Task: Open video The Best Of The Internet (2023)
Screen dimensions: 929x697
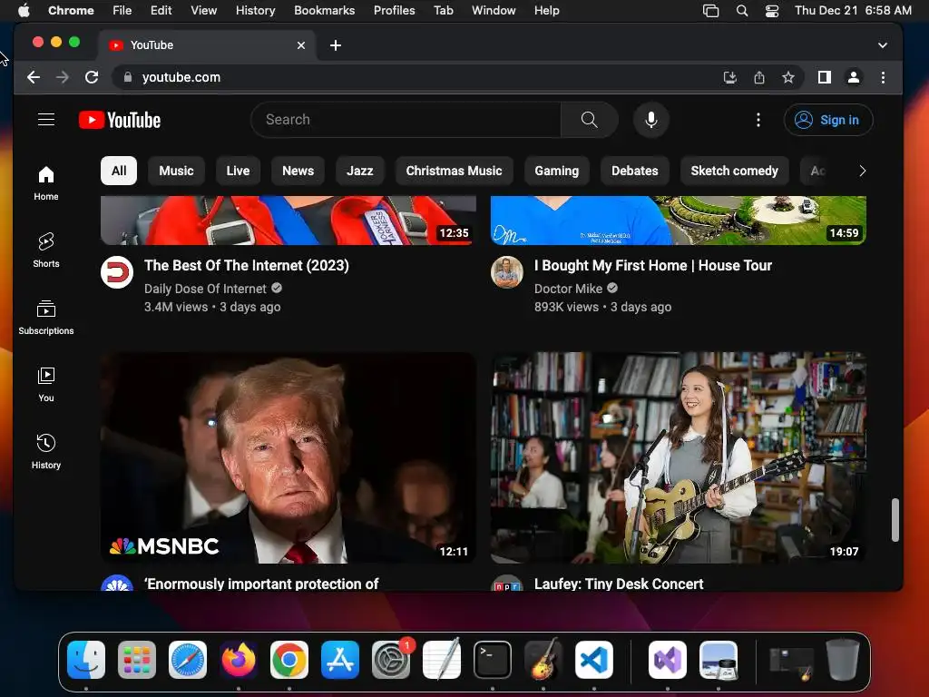Action: [x=247, y=266]
